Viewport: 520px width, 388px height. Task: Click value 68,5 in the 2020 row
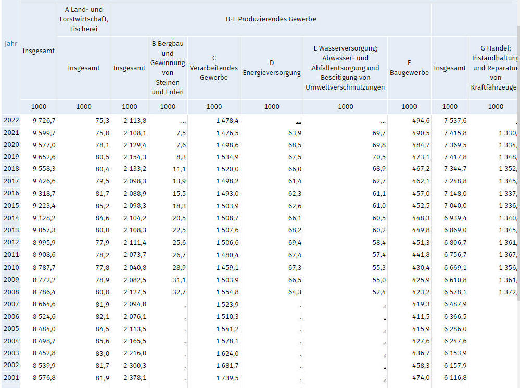[295, 145]
